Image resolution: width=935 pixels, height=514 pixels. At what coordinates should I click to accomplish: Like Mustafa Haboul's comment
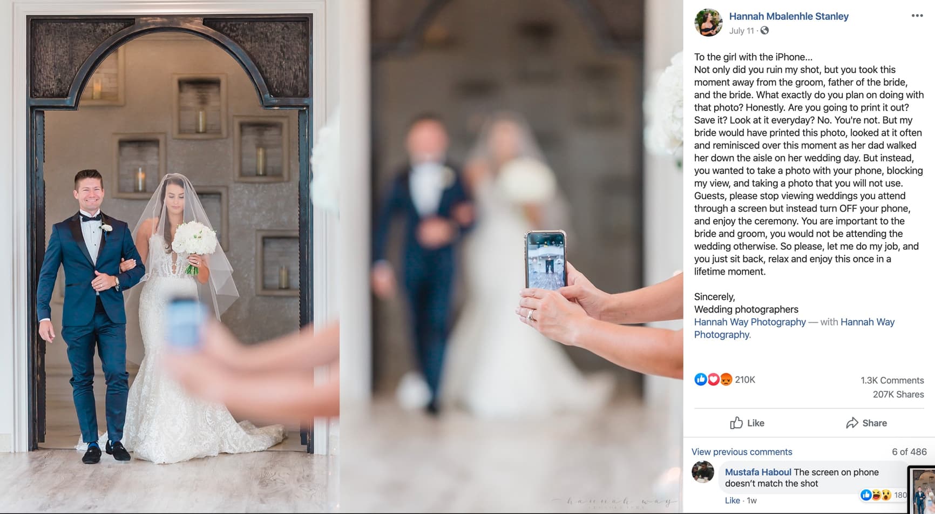pos(732,501)
